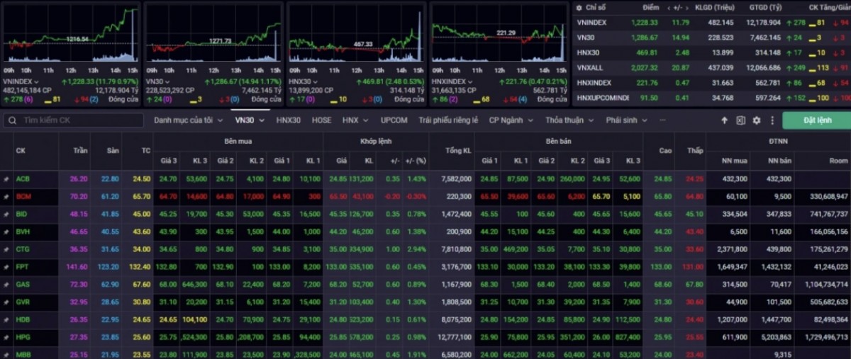Viewport: 851px width, 359px height.
Task: Click the Tìm kiếm CK search field
Action: [78, 120]
